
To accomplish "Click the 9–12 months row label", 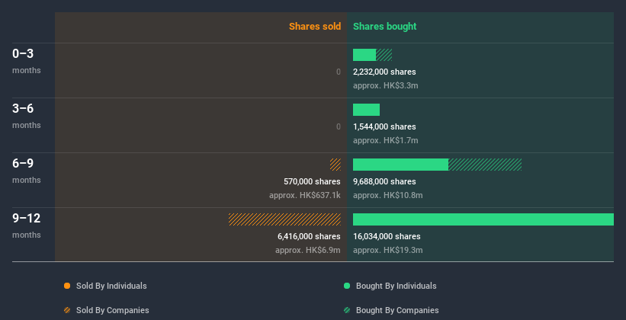I will (x=27, y=226).
